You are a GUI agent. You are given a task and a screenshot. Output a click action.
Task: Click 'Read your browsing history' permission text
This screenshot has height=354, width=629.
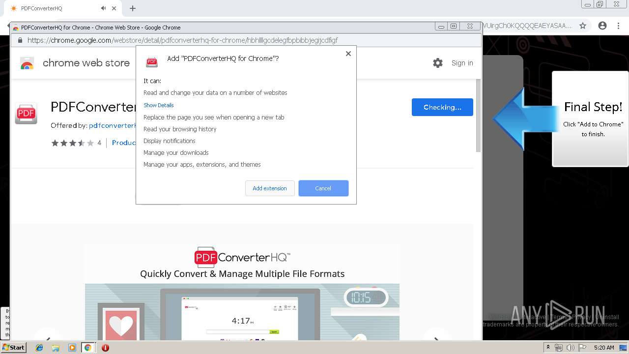coord(180,129)
